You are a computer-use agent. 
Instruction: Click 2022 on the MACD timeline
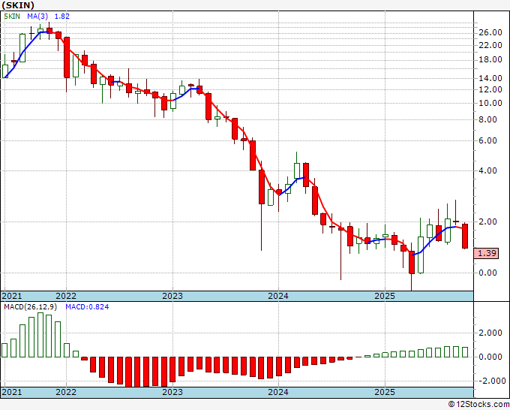pos(66,392)
